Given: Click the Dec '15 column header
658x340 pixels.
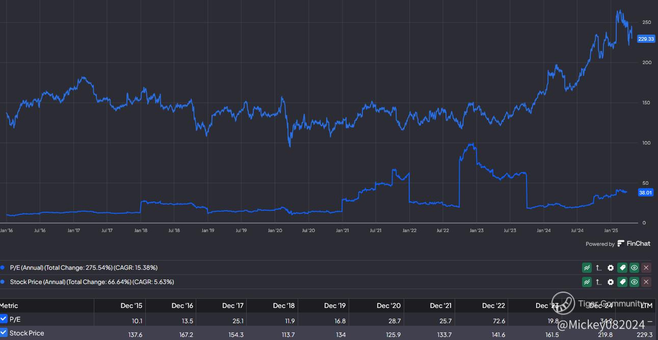Looking at the screenshot, I should (x=131, y=306).
